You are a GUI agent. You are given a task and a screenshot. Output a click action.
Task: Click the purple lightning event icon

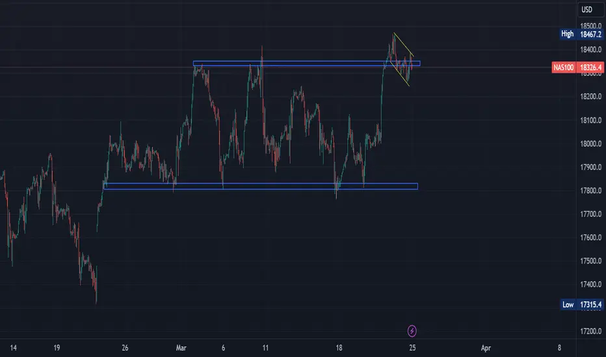pyautogui.click(x=412, y=331)
